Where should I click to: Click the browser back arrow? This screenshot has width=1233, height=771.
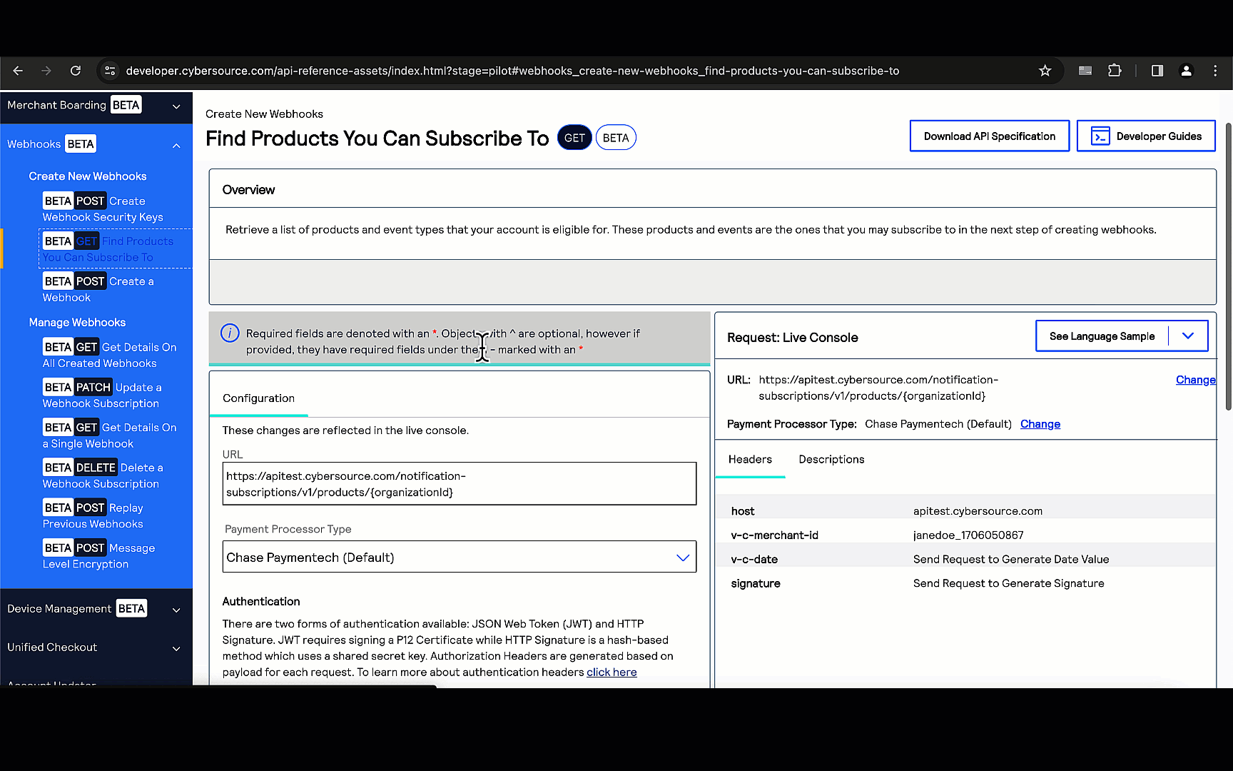pos(19,71)
